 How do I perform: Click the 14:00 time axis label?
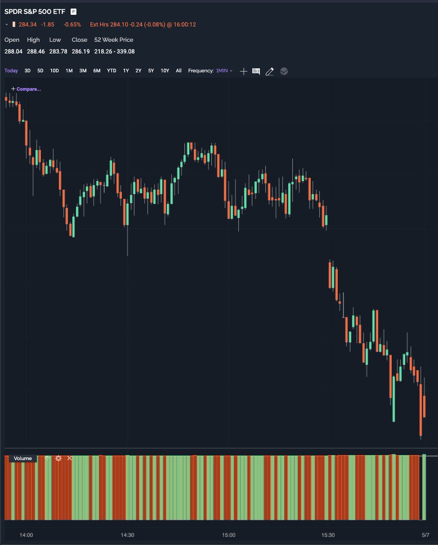(26, 535)
